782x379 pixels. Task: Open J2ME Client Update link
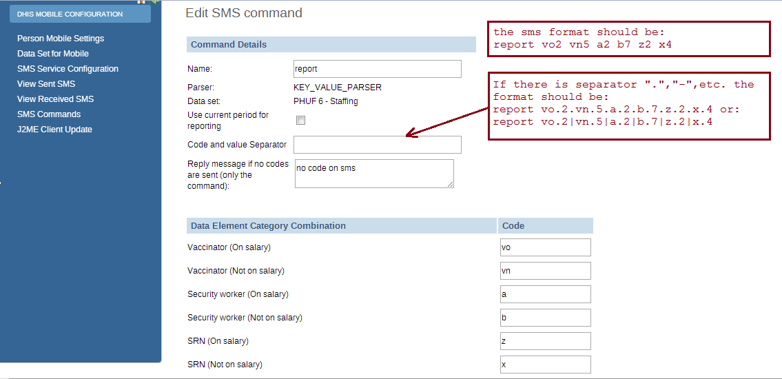[x=54, y=130]
